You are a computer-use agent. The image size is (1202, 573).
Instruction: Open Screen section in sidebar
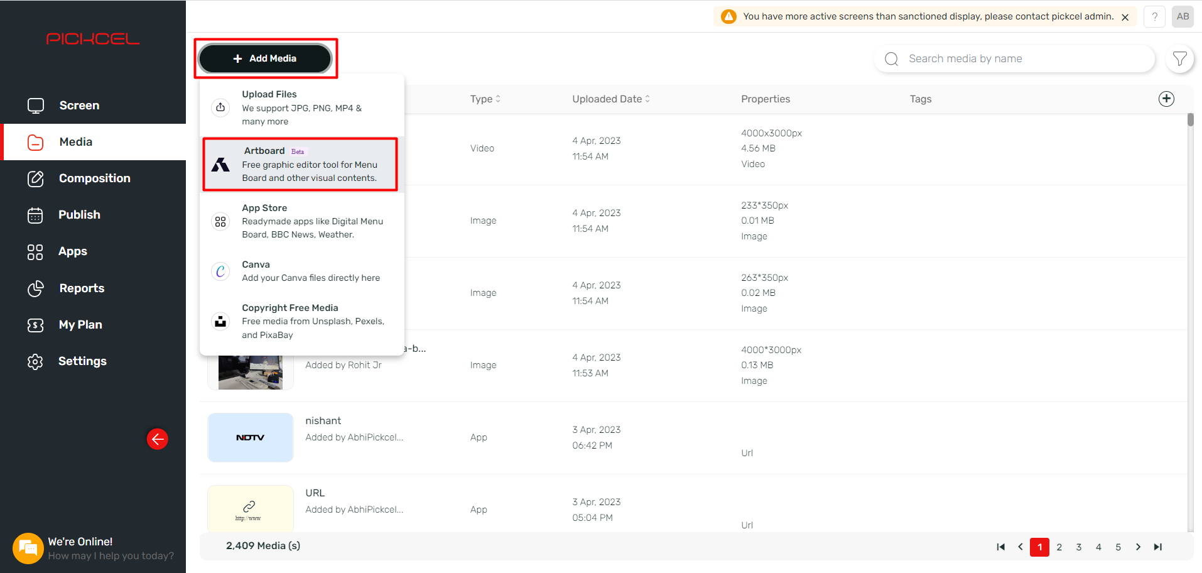tap(93, 106)
